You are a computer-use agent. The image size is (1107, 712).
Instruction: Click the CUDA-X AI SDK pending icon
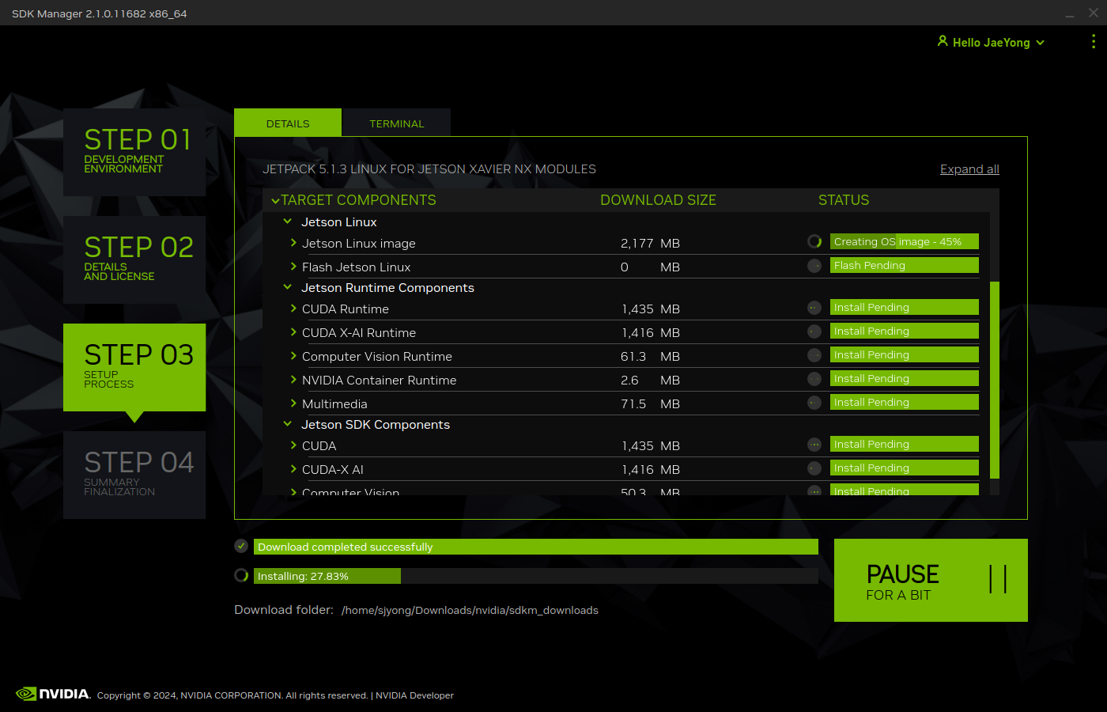[814, 468]
